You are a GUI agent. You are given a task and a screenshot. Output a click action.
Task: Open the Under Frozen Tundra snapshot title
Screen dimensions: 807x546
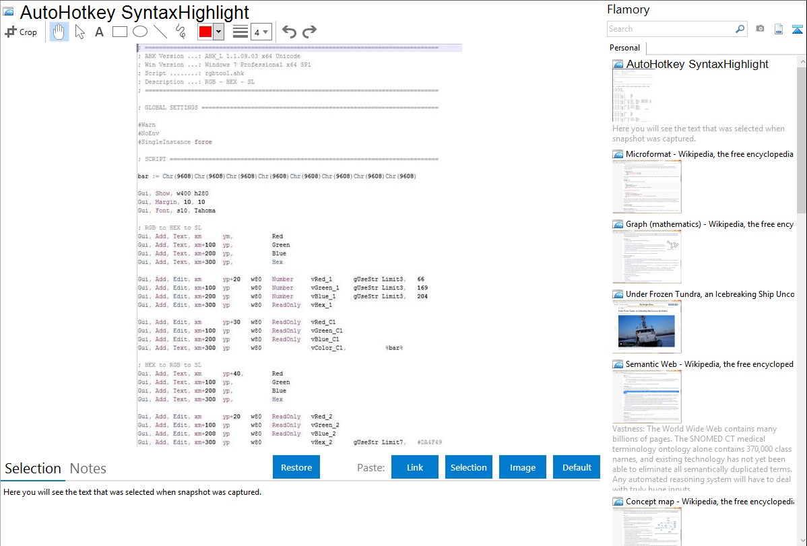click(x=710, y=294)
